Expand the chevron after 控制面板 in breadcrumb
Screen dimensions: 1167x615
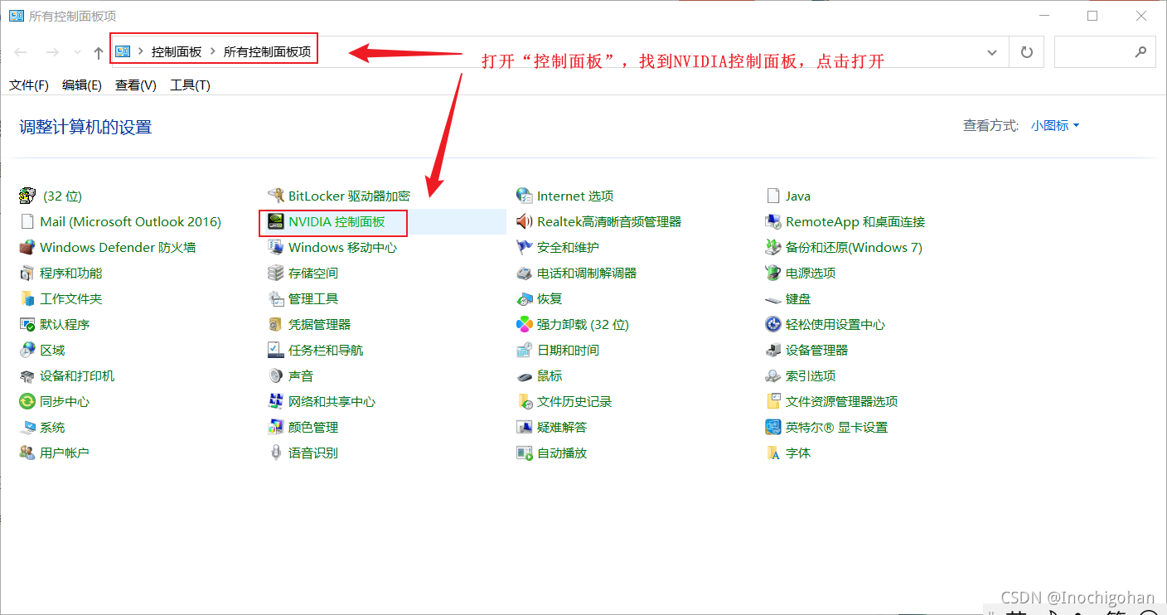click(213, 51)
